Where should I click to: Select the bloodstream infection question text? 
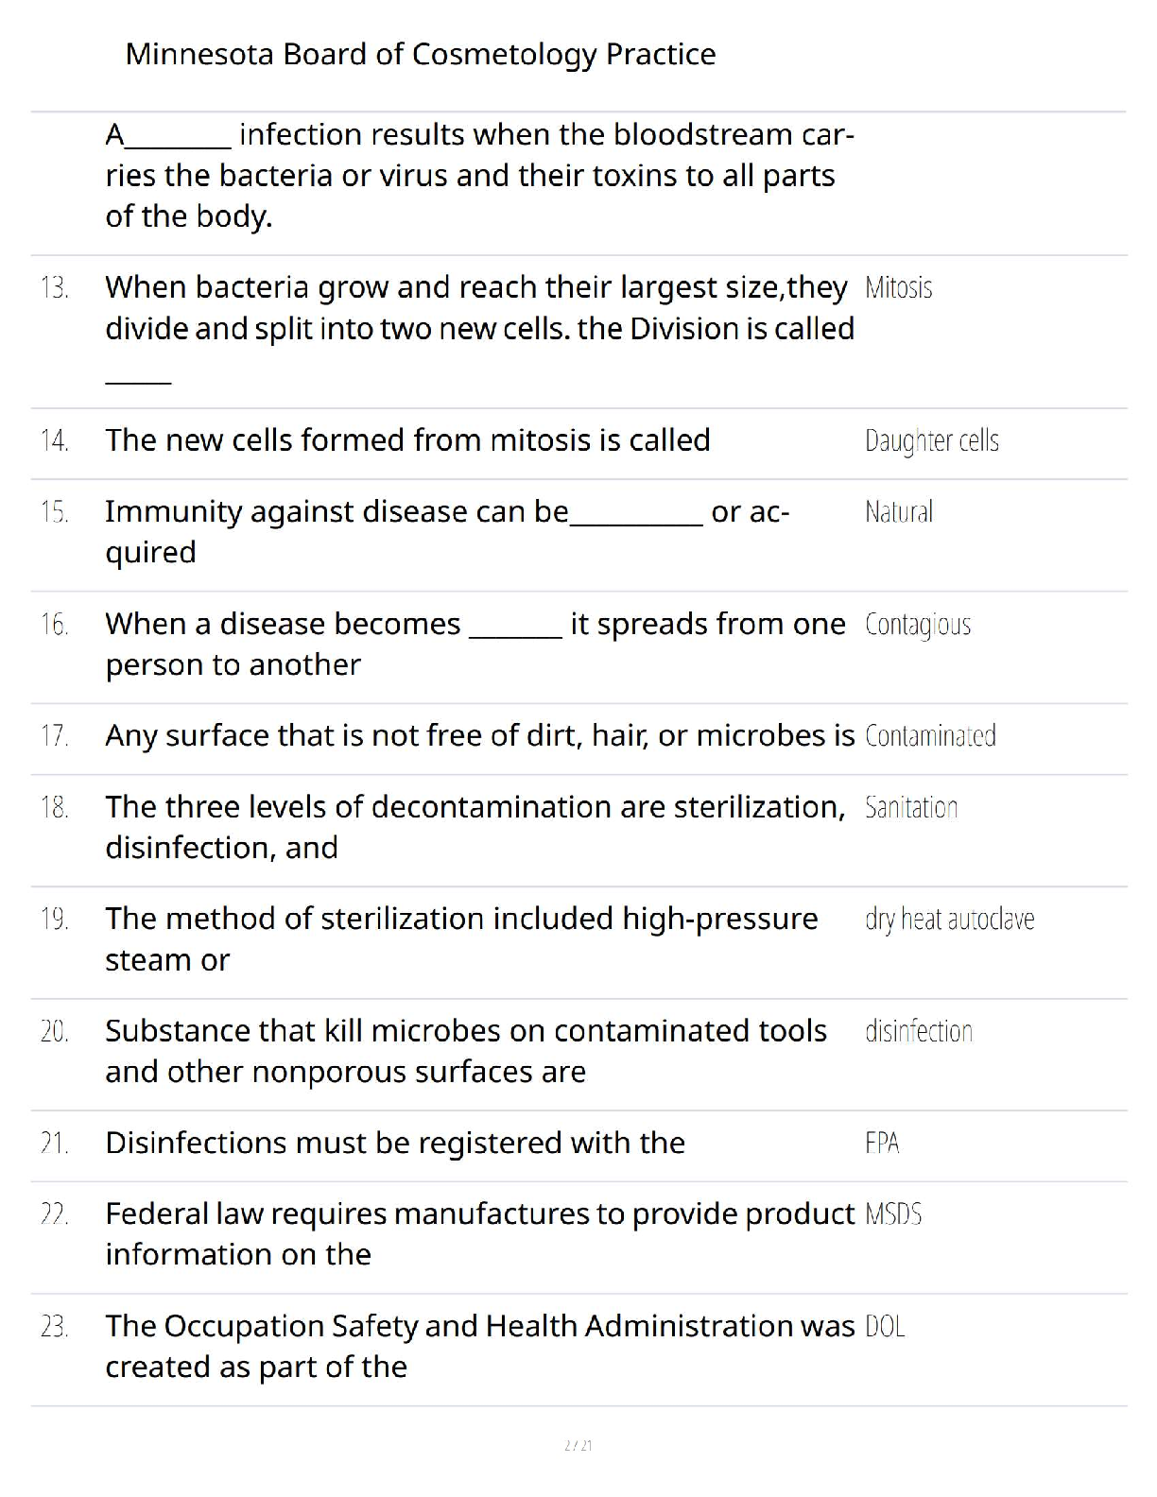pos(480,176)
